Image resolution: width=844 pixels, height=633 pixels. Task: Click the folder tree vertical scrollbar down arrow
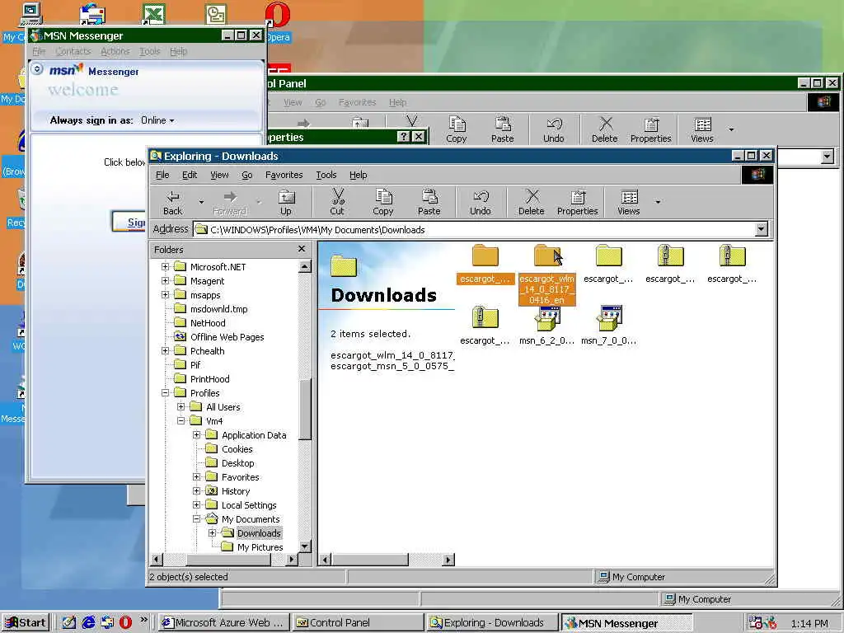click(x=305, y=546)
